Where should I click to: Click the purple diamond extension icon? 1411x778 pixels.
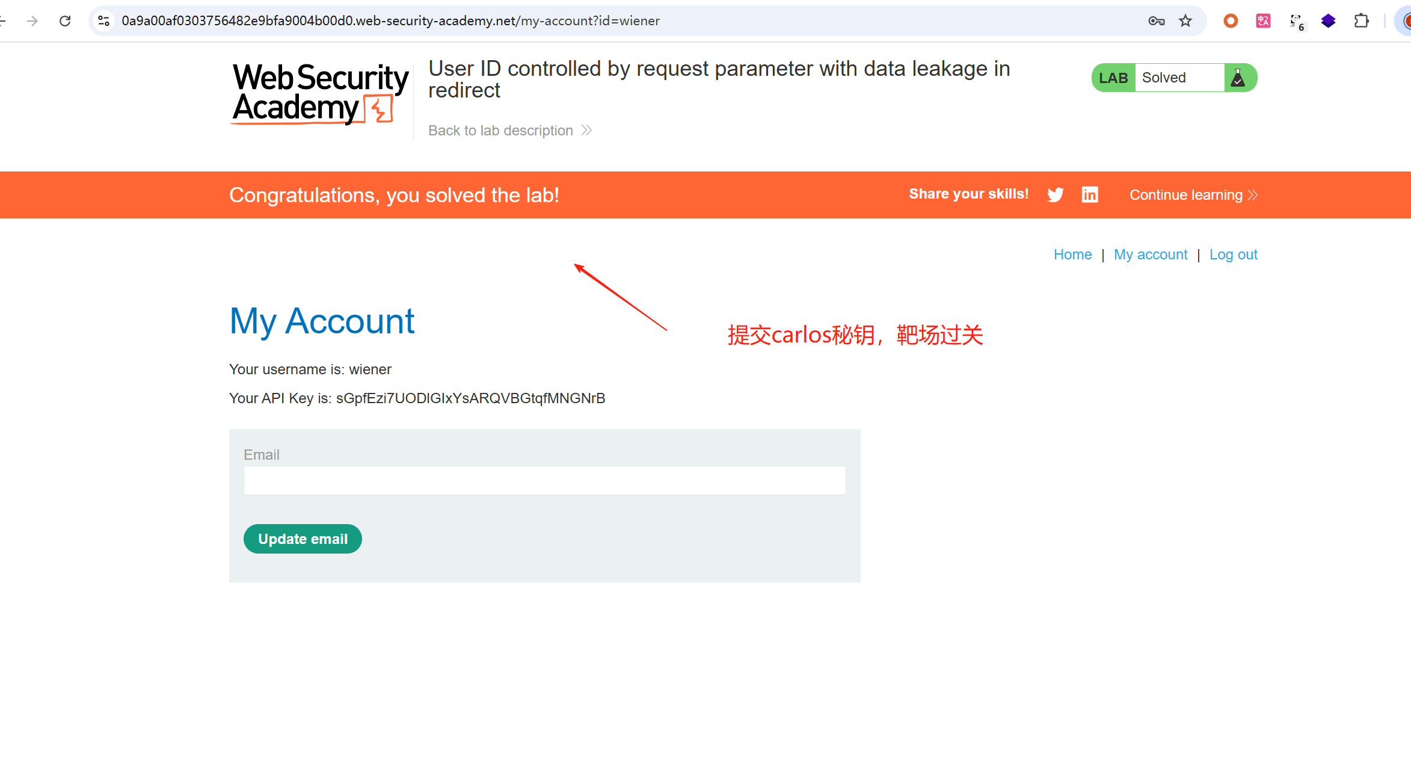[x=1328, y=21]
